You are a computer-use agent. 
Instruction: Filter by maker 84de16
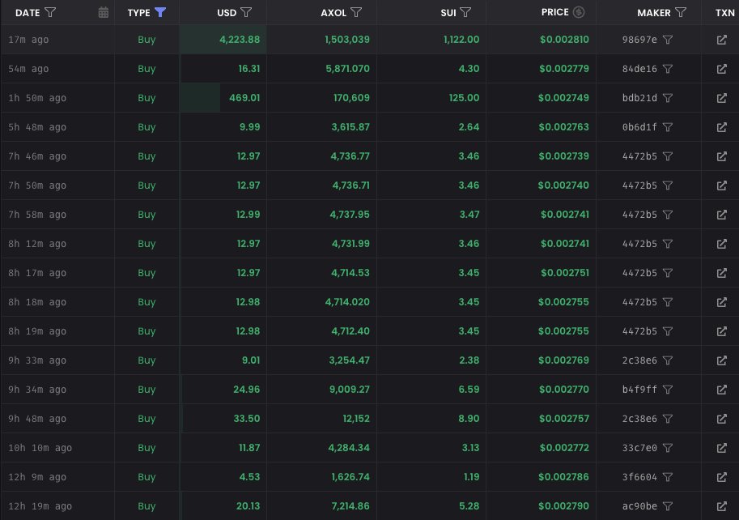tap(667, 69)
